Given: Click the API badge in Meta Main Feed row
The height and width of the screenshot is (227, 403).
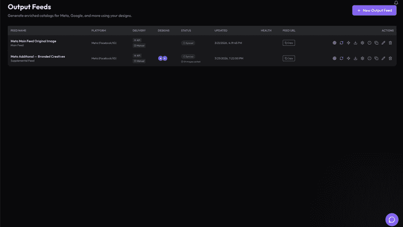Looking at the screenshot, I should tap(137, 40).
